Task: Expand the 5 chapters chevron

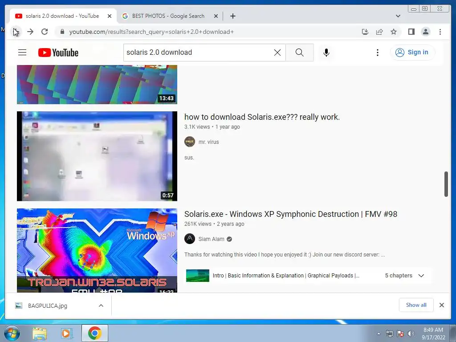Action: [421, 275]
